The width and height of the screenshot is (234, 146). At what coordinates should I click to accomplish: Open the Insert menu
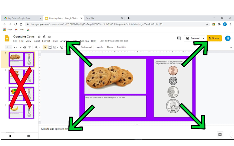(x=37, y=41)
